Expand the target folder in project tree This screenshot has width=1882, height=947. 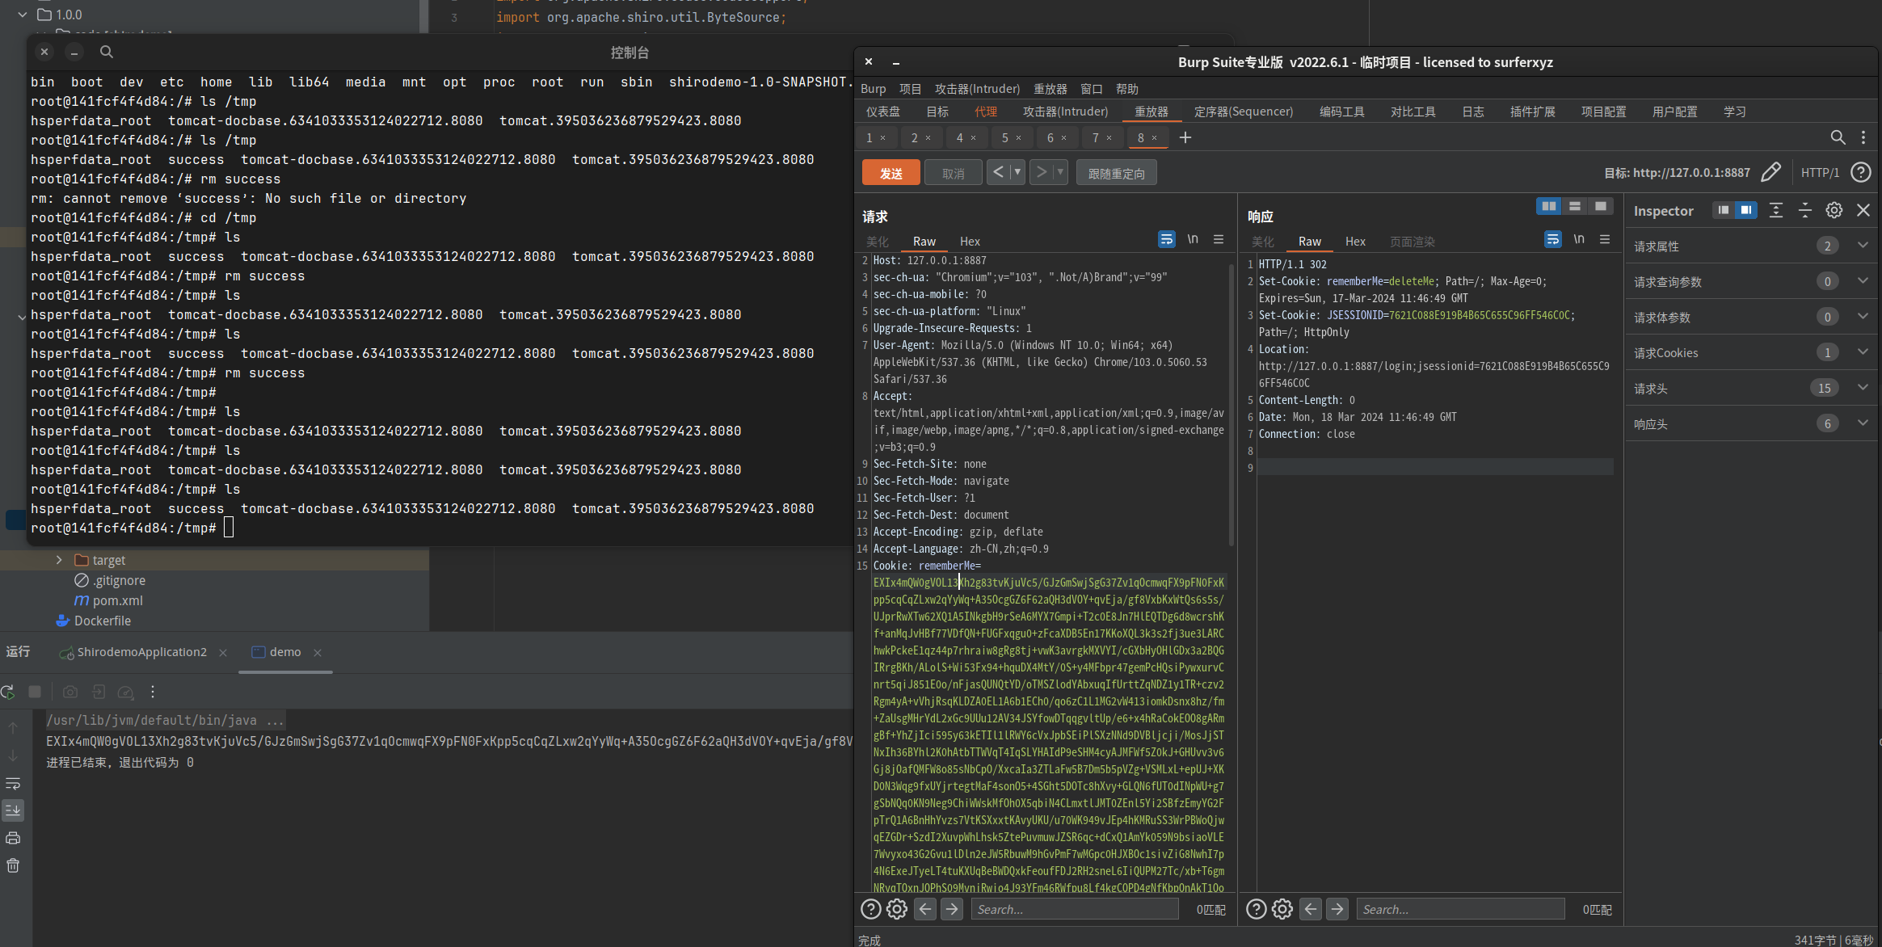(x=59, y=560)
